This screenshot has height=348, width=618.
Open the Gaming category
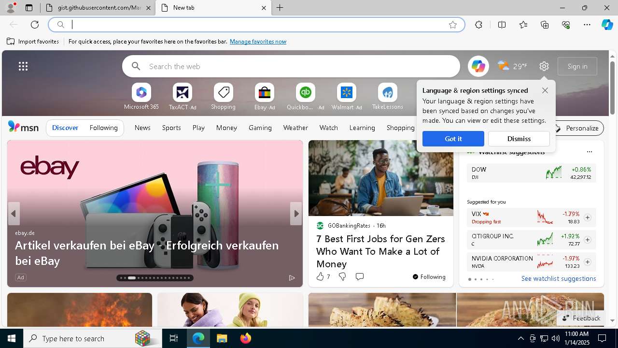pos(260,128)
